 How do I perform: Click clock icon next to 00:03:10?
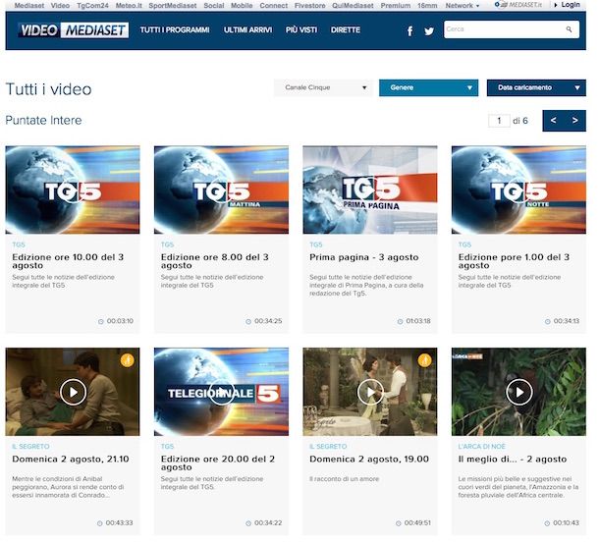(101, 322)
